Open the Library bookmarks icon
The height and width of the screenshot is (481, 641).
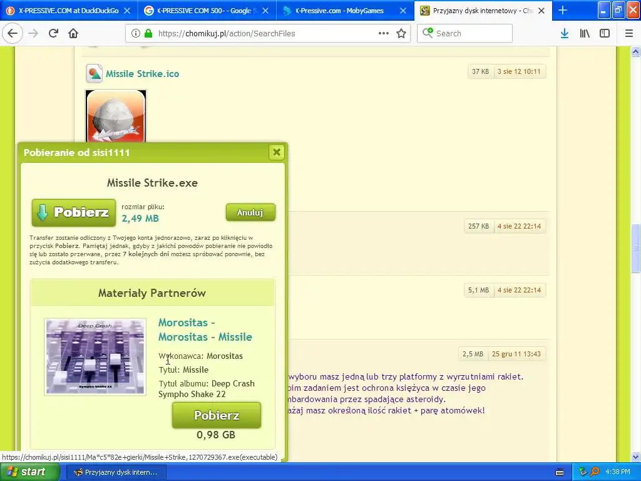pos(585,33)
